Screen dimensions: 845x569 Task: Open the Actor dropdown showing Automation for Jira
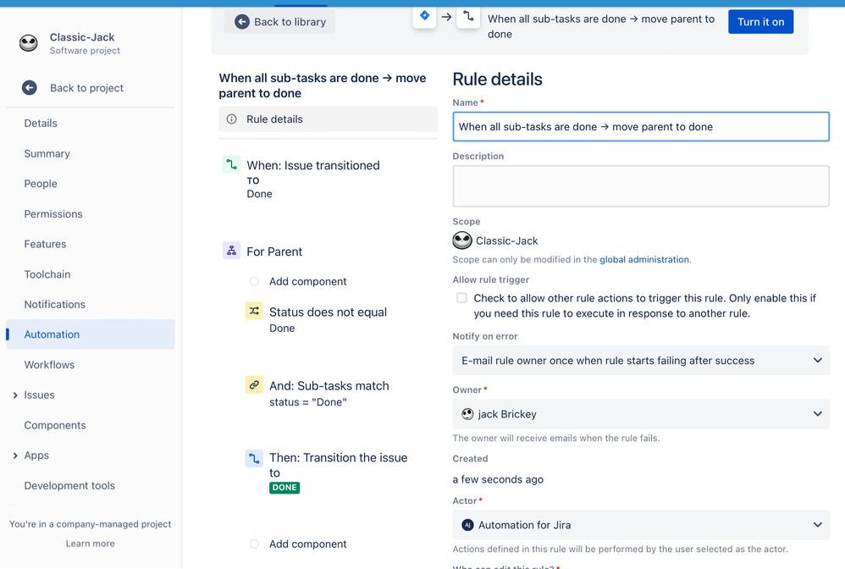(641, 525)
